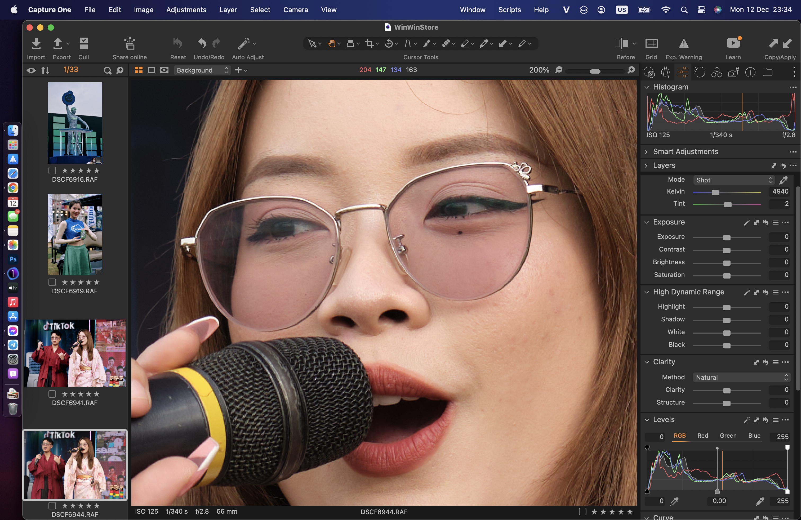Screen dimensions: 801x520
Task: Select the Scripts menu item
Action: [509, 10]
